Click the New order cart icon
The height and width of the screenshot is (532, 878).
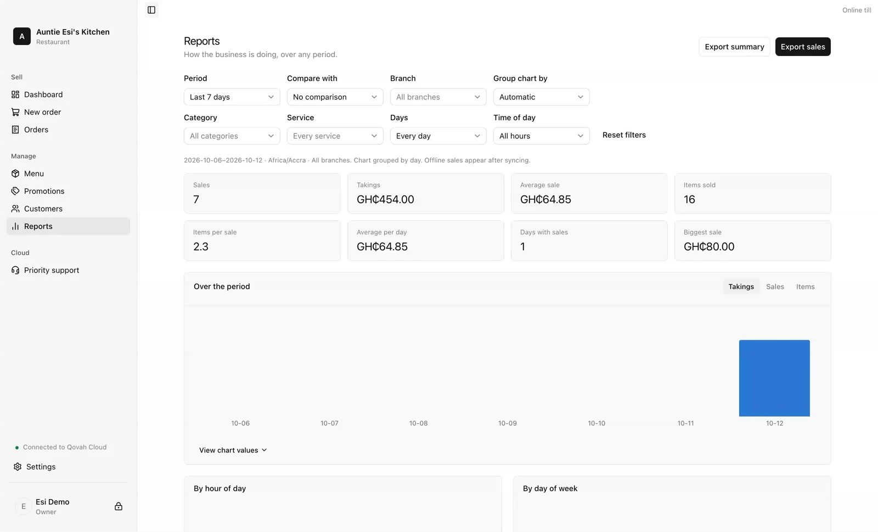(15, 112)
